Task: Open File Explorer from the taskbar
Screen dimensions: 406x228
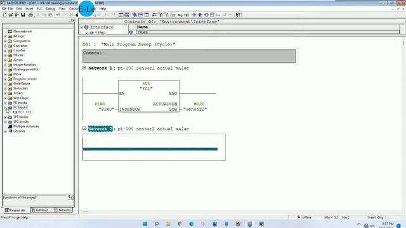Action: 168,224
